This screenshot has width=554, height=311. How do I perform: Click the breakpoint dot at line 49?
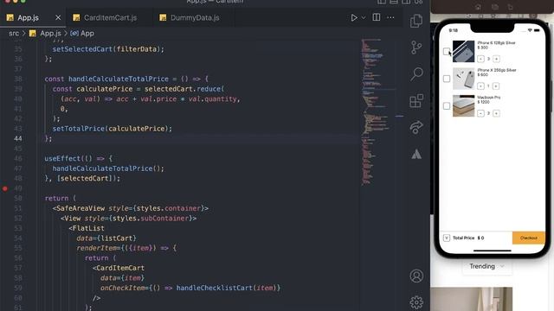coord(5,188)
